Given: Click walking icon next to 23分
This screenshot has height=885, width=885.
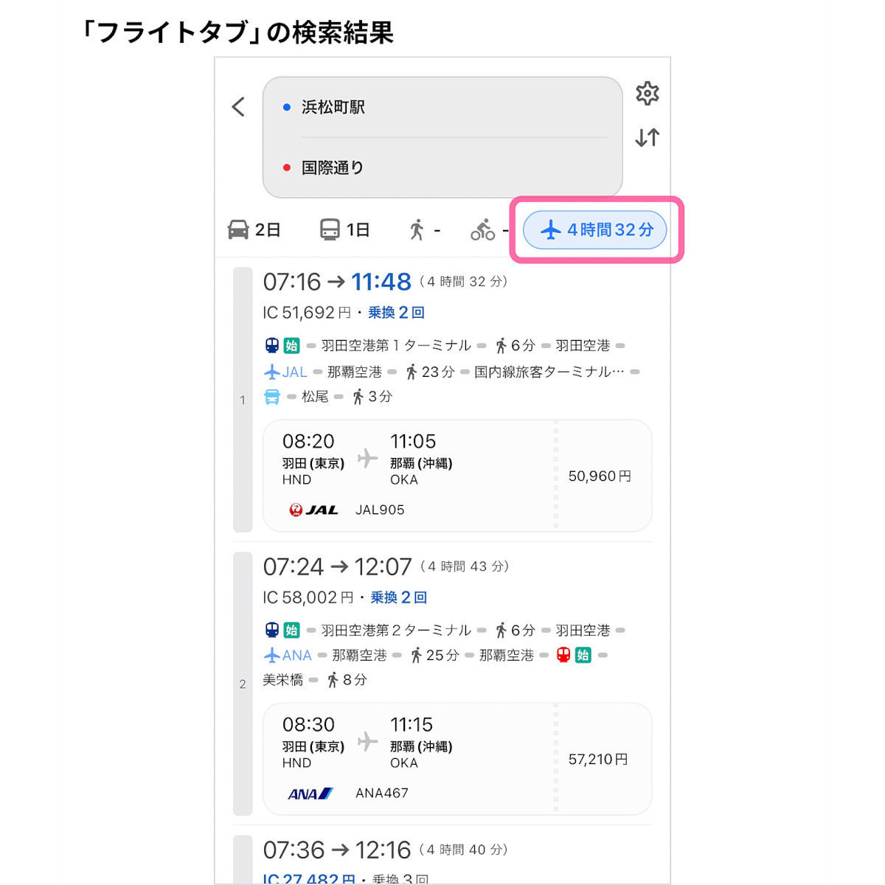Looking at the screenshot, I should pos(412,372).
